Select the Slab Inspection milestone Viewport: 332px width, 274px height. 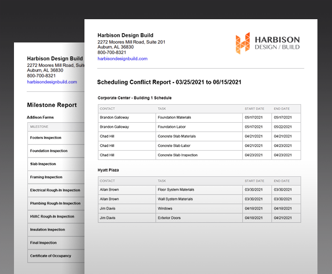43,164
